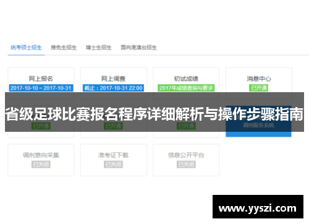Open the 初试成绩 card title
Viewport: 309px width, 224px height.
[186, 79]
